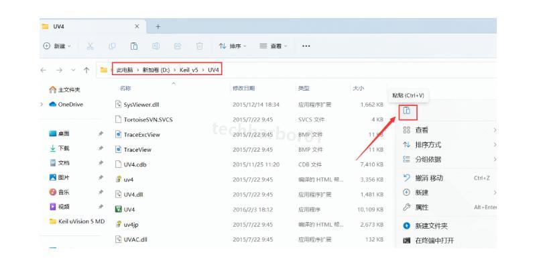
Task: Sort by 名称 column header
Action: point(125,89)
